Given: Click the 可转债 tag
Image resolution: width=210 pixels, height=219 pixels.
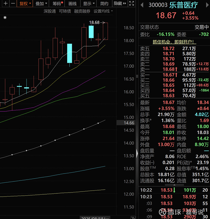Looking at the screenshot, I should pos(65,11).
